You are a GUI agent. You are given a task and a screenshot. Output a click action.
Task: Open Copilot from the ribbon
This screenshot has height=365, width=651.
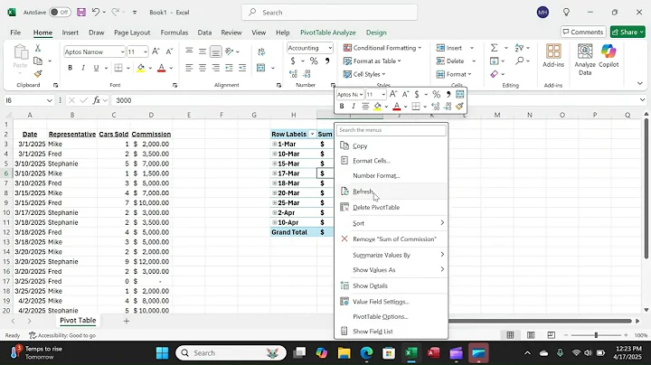[x=609, y=56]
